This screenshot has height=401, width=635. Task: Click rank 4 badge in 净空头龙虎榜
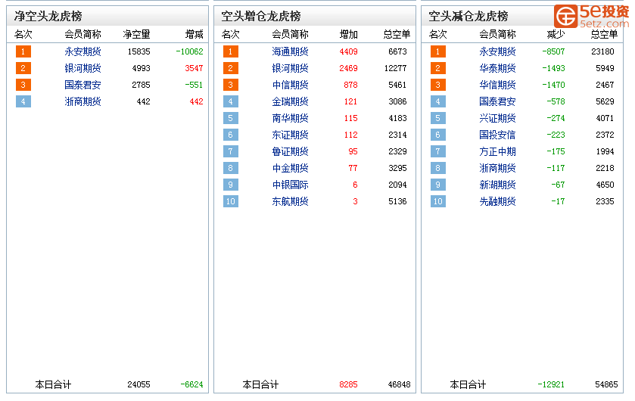(23, 101)
